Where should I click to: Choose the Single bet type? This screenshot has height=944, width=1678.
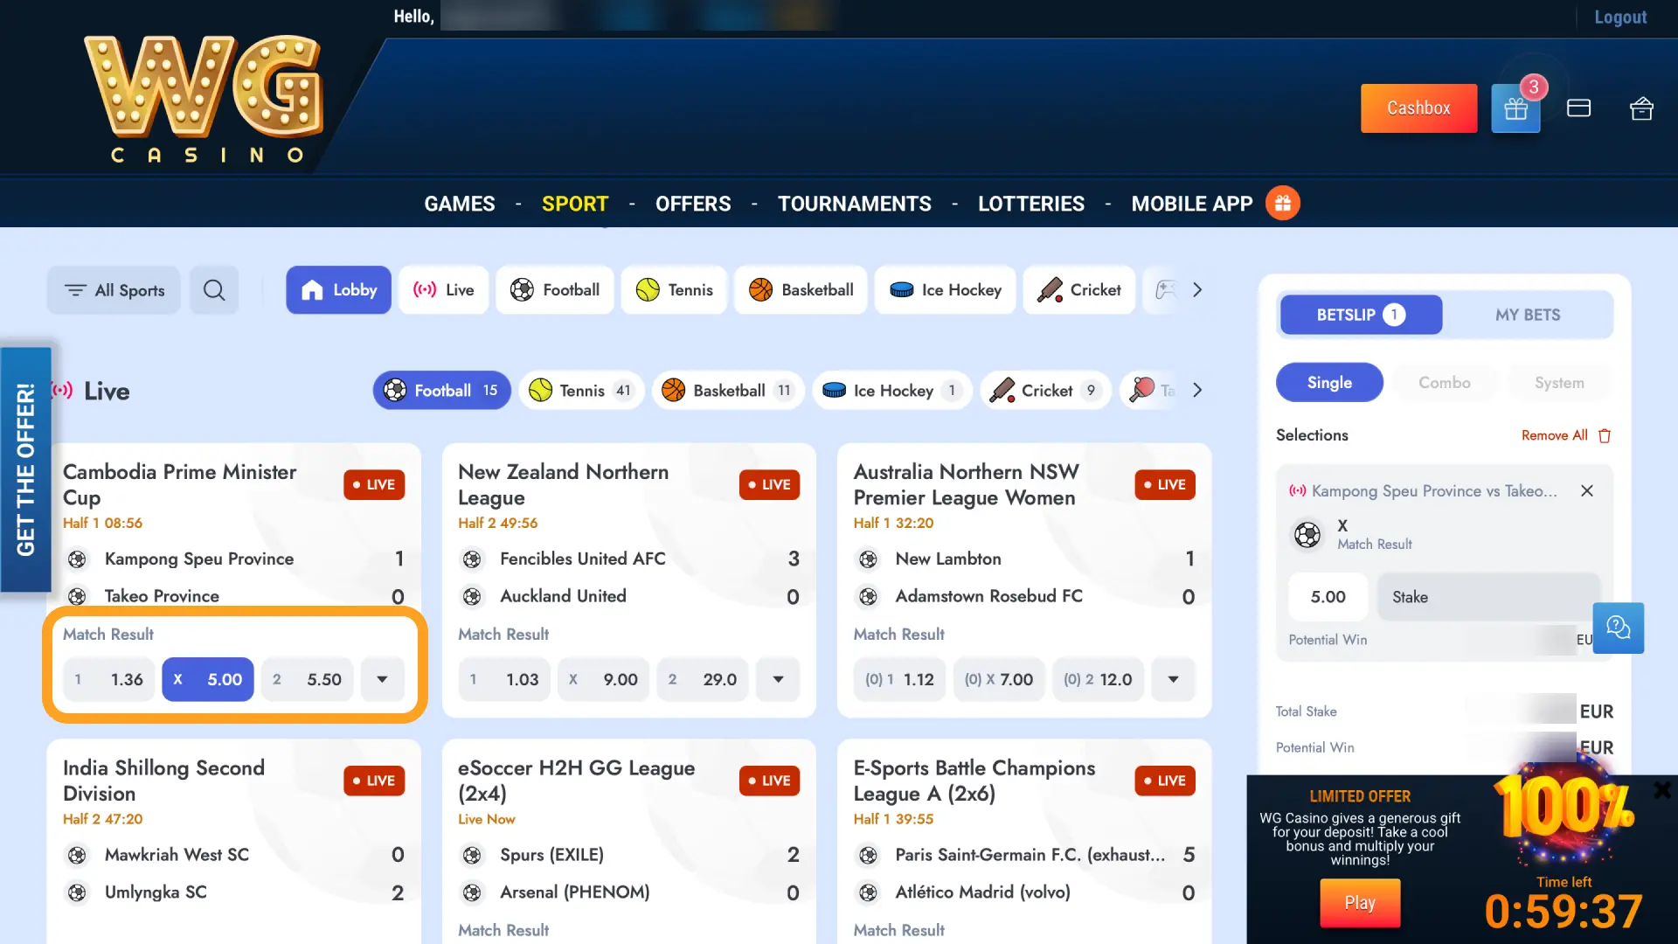1329,383
